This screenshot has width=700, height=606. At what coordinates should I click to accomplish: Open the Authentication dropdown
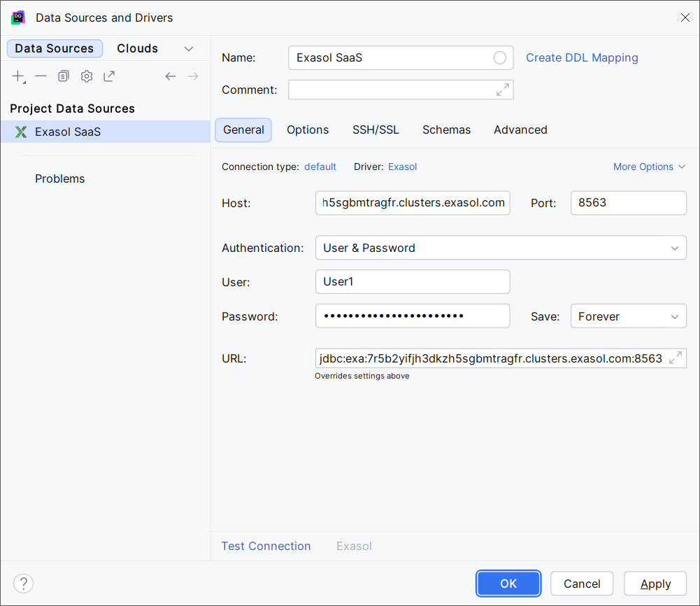click(500, 247)
